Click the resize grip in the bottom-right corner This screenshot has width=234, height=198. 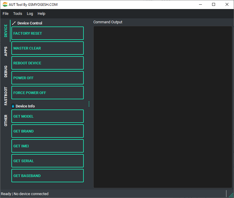[x=231, y=195]
